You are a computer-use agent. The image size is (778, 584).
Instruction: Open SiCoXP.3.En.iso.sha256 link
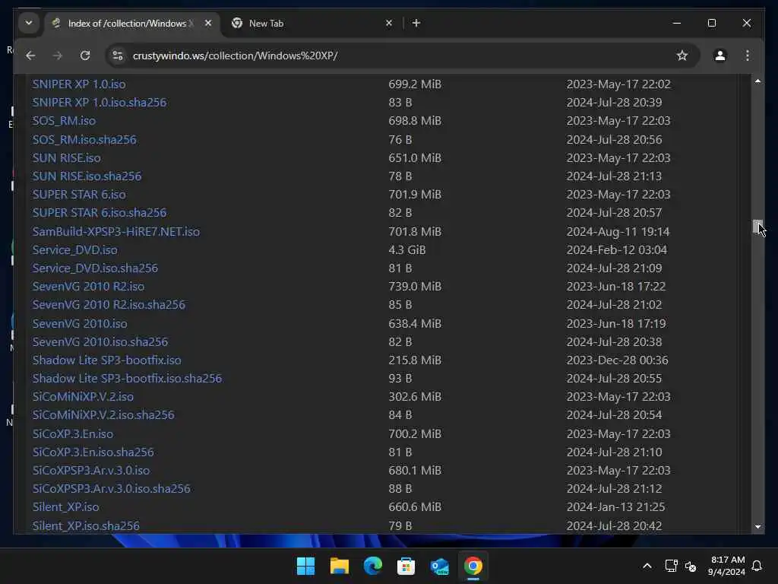(x=93, y=452)
